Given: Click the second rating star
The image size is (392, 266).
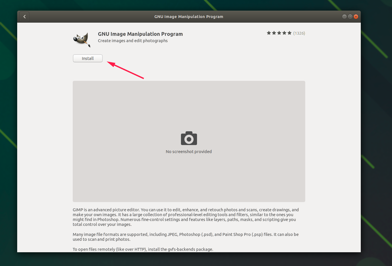Looking at the screenshot, I should 274,33.
